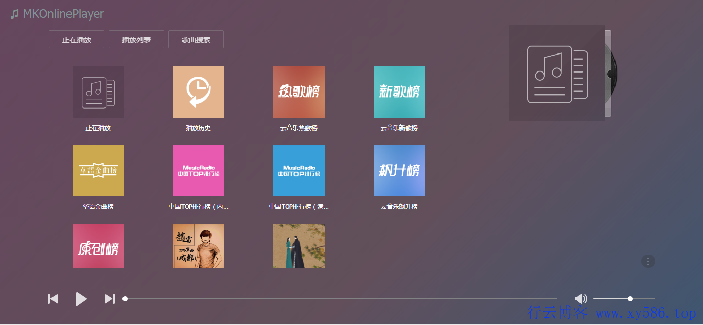Toggle playback with the play button
The height and width of the screenshot is (325, 703).
click(81, 298)
